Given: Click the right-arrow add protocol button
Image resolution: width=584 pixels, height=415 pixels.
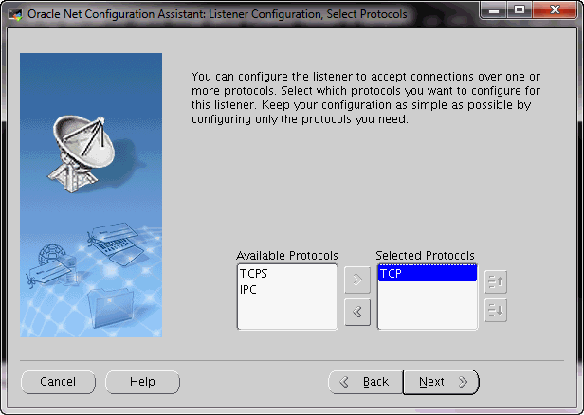Looking at the screenshot, I should click(357, 280).
